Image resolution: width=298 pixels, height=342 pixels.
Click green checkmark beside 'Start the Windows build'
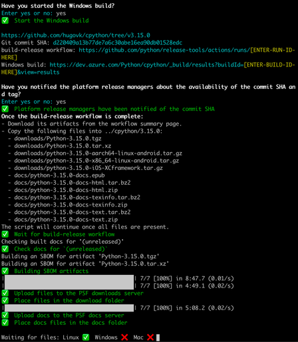[x=5, y=21]
